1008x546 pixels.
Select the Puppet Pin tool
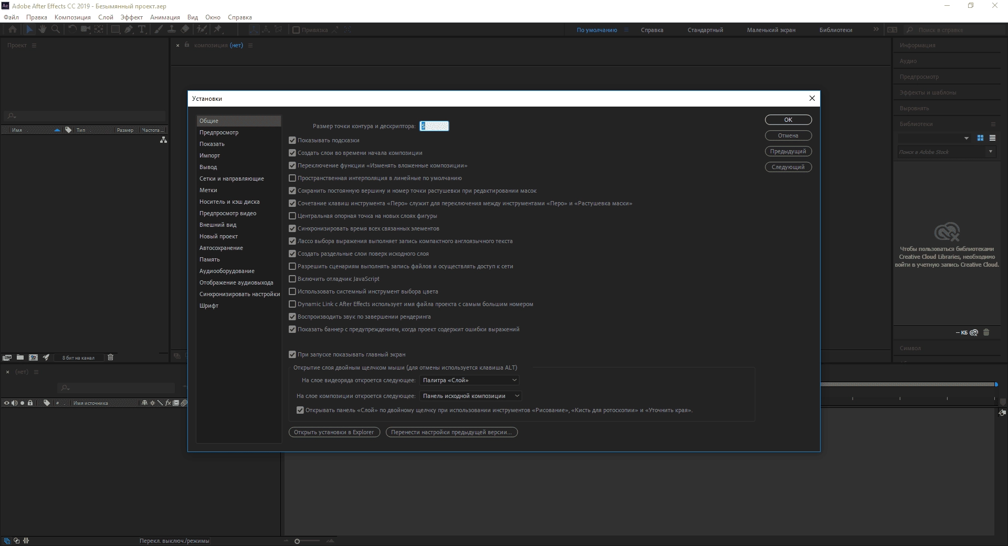pos(218,29)
